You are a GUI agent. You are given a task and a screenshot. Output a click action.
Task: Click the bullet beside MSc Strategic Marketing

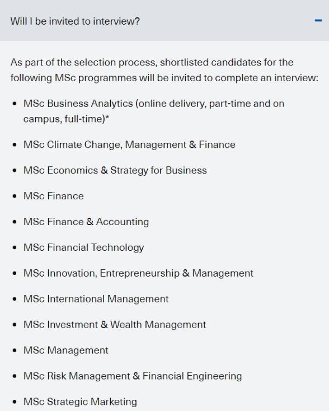click(15, 401)
